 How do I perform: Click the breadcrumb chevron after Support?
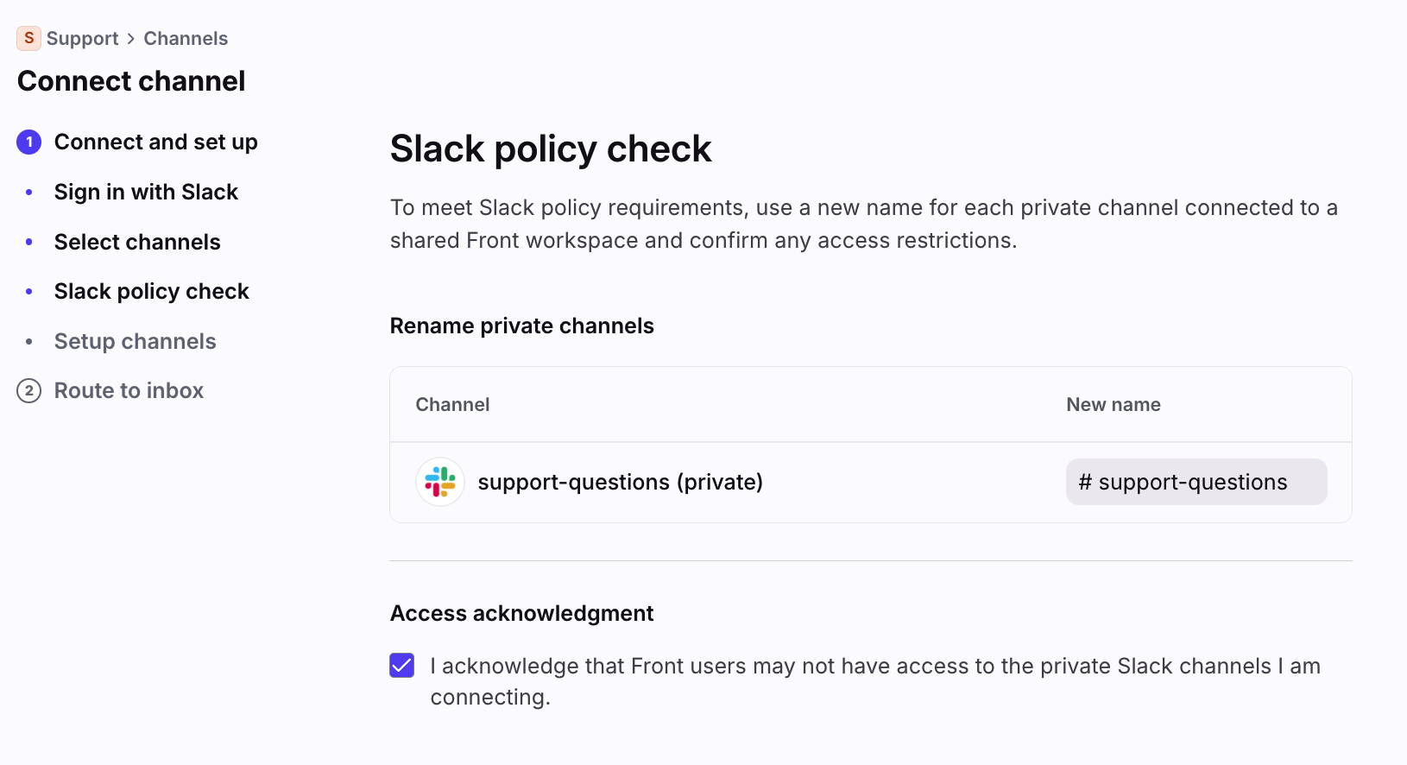point(131,39)
